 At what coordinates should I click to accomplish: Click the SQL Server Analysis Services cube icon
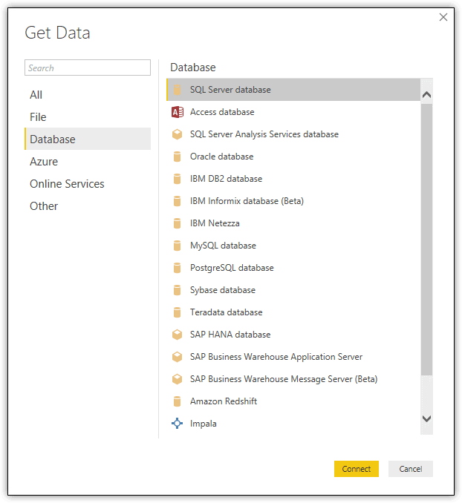(177, 134)
